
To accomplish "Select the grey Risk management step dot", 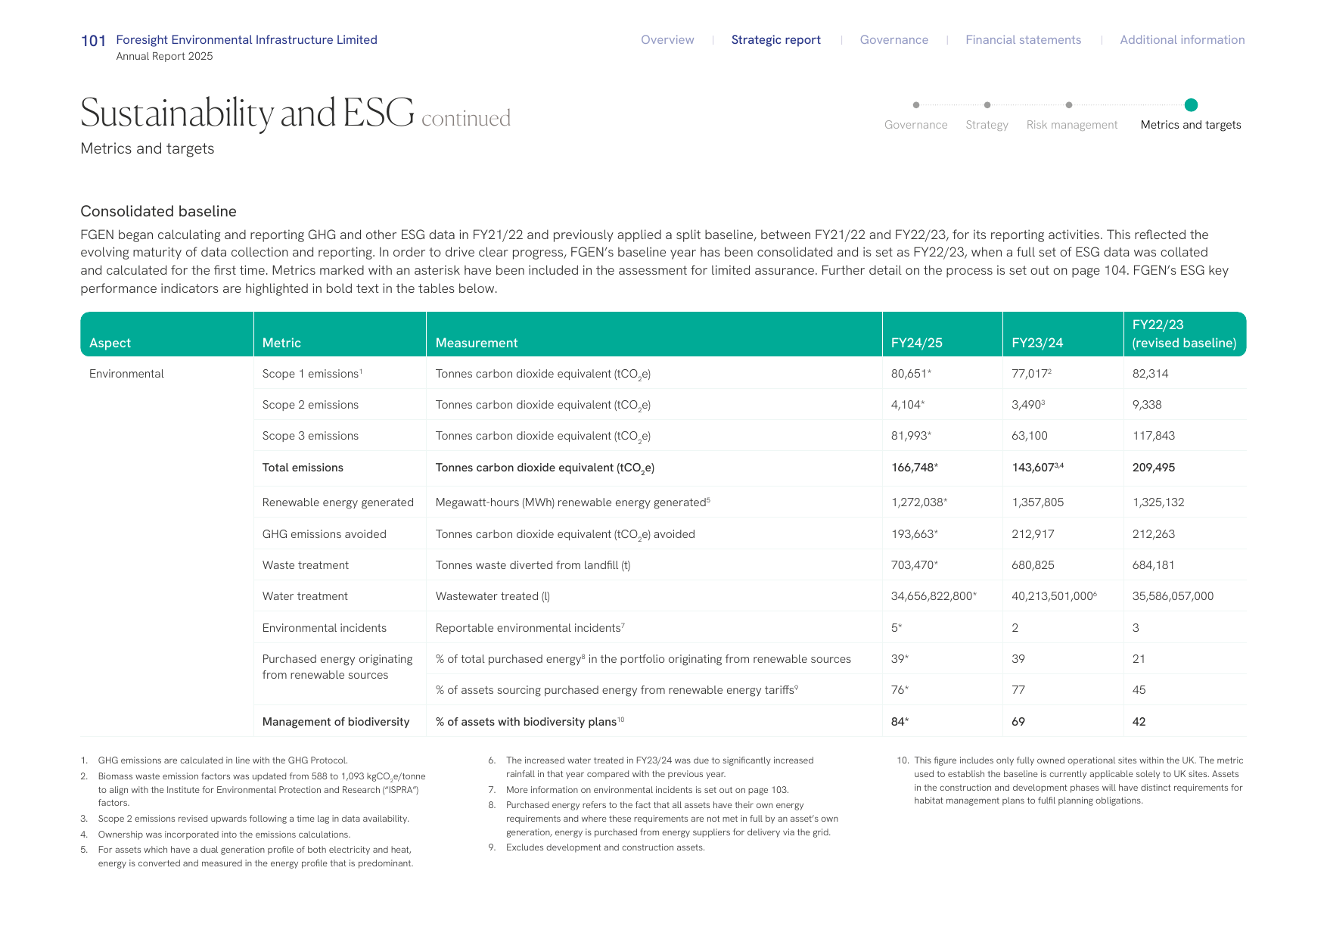I will (x=1069, y=105).
